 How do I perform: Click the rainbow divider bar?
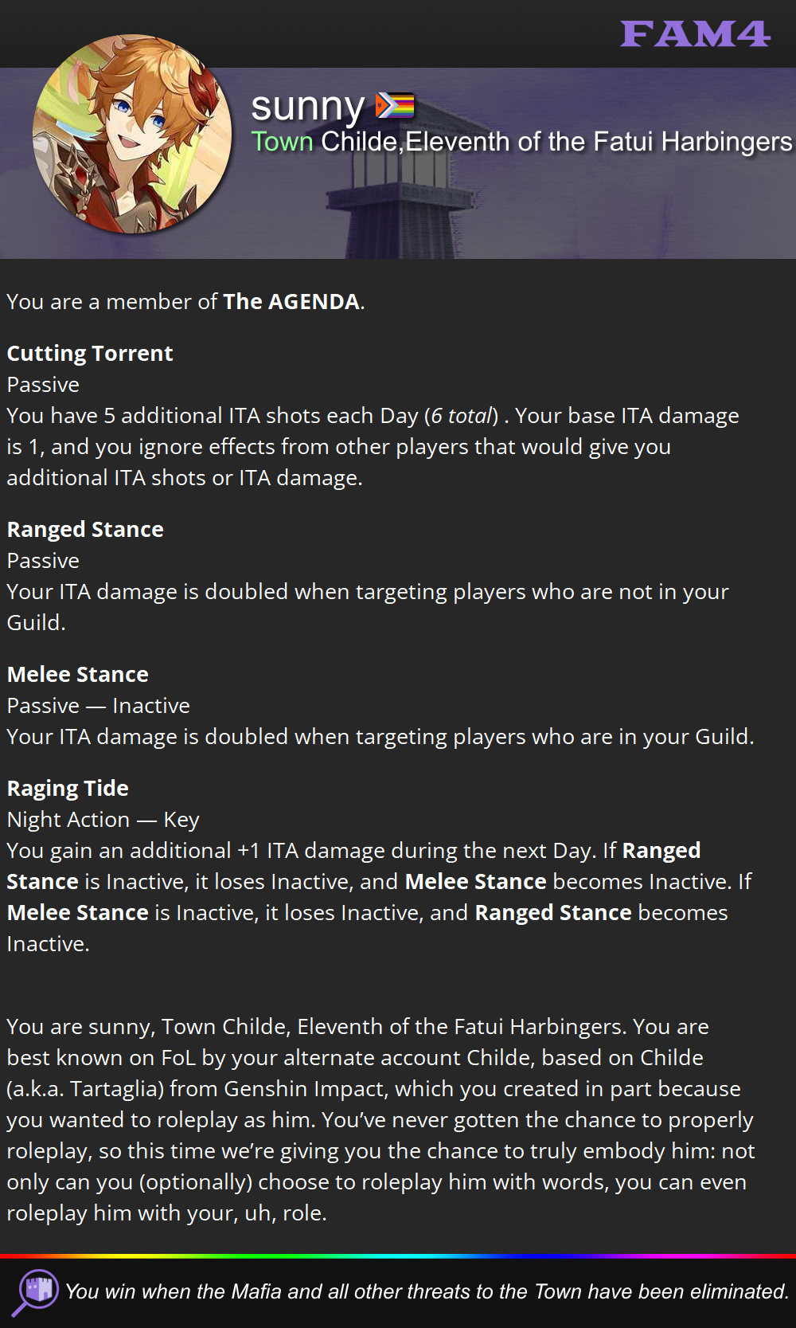pyautogui.click(x=398, y=1256)
